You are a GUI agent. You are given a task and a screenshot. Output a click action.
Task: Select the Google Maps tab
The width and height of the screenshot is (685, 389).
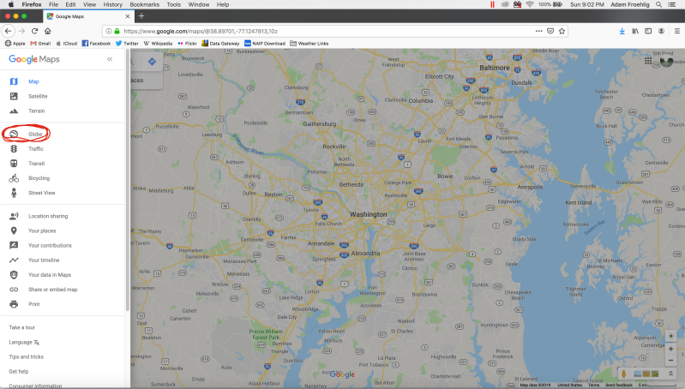pos(88,16)
